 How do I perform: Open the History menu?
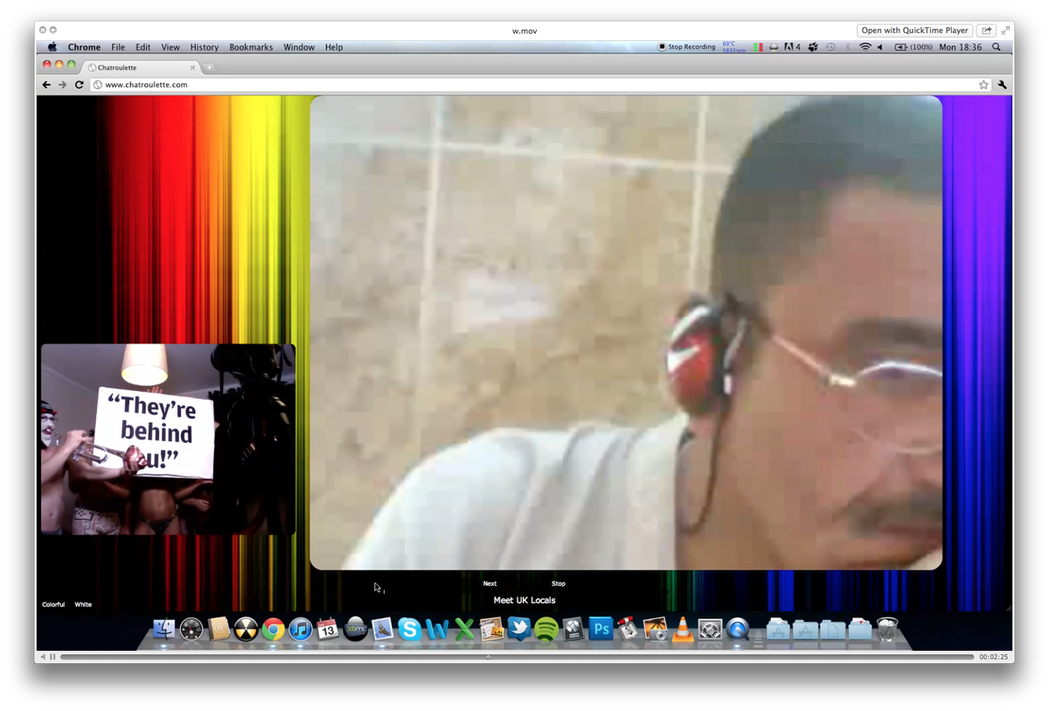205,47
